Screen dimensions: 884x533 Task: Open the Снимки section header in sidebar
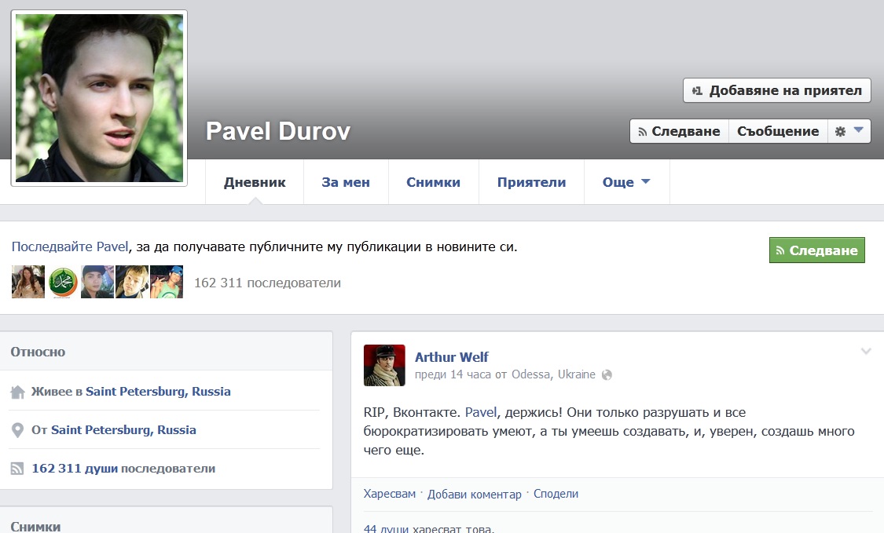coord(35,527)
